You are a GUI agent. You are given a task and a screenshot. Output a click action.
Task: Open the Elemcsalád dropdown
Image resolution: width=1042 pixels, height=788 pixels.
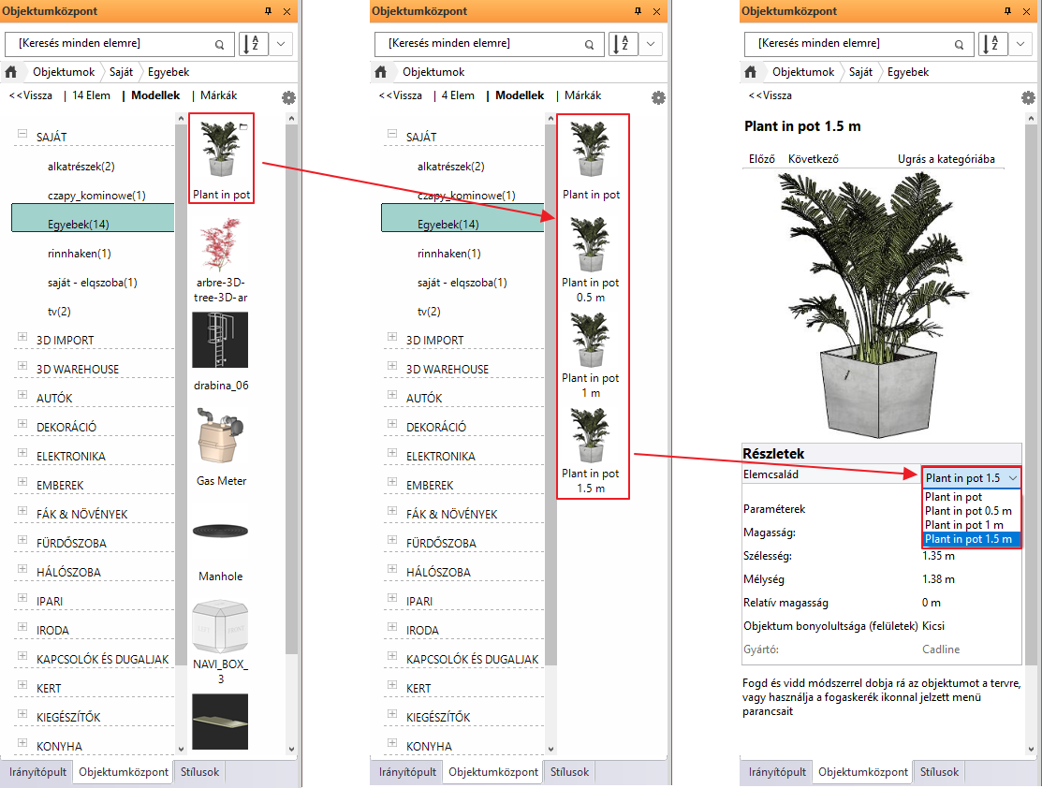(x=970, y=477)
